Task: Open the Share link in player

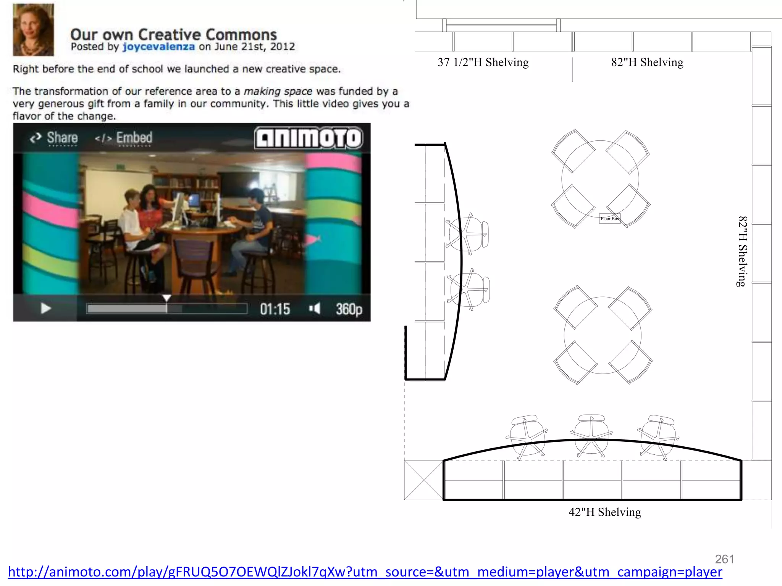Action: click(x=62, y=138)
